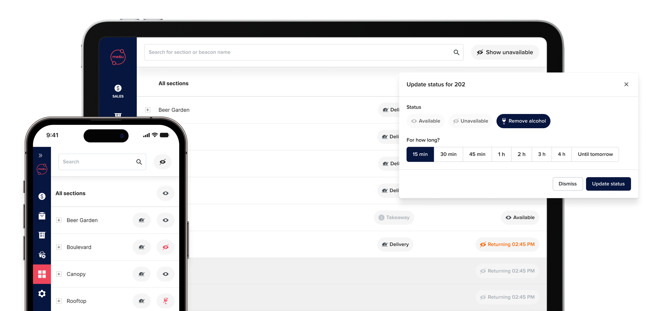Toggle All sections availability eye on phone

pyautogui.click(x=165, y=193)
